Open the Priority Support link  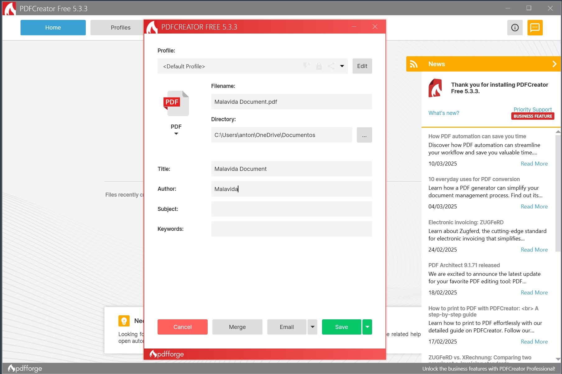tap(532, 109)
